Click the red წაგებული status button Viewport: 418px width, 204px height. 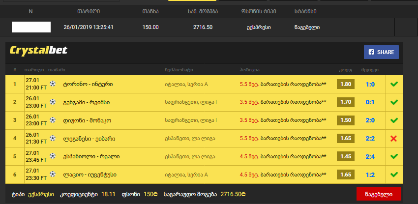tap(379, 194)
